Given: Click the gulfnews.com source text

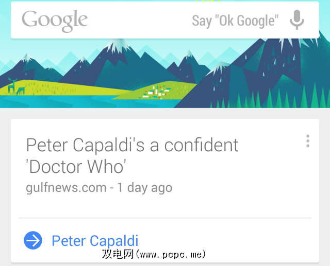Looking at the screenshot, I should [66, 188].
